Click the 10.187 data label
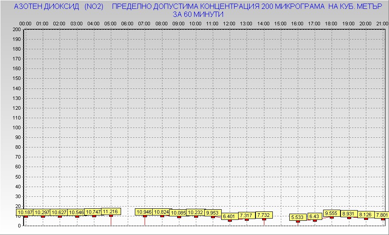Viewport: 389px width, 235px height. (x=25, y=213)
